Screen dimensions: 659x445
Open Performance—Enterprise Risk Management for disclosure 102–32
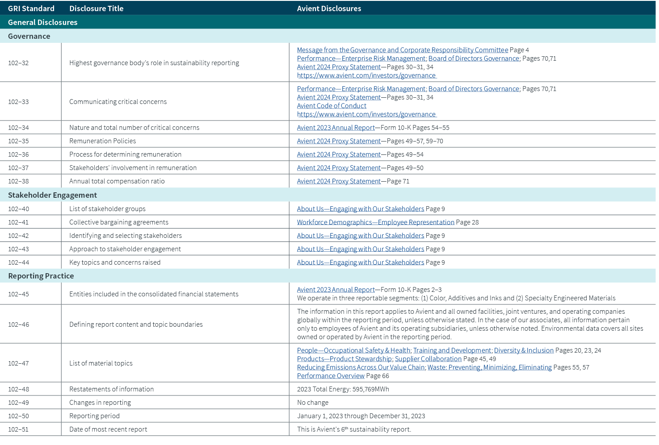pos(361,58)
